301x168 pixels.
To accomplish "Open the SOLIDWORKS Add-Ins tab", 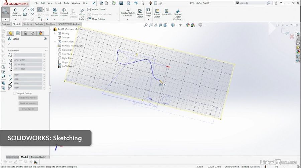I will (x=69, y=24).
